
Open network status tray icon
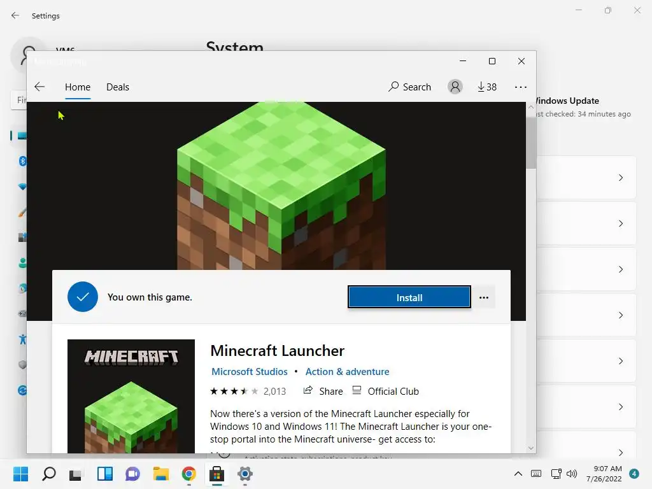555,474
